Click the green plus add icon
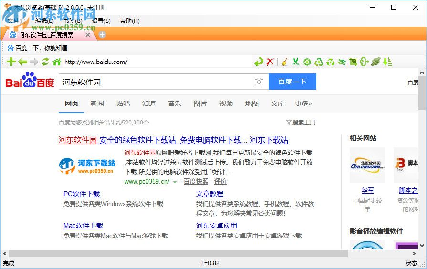Screen dimensions: 427x269 tap(11, 62)
